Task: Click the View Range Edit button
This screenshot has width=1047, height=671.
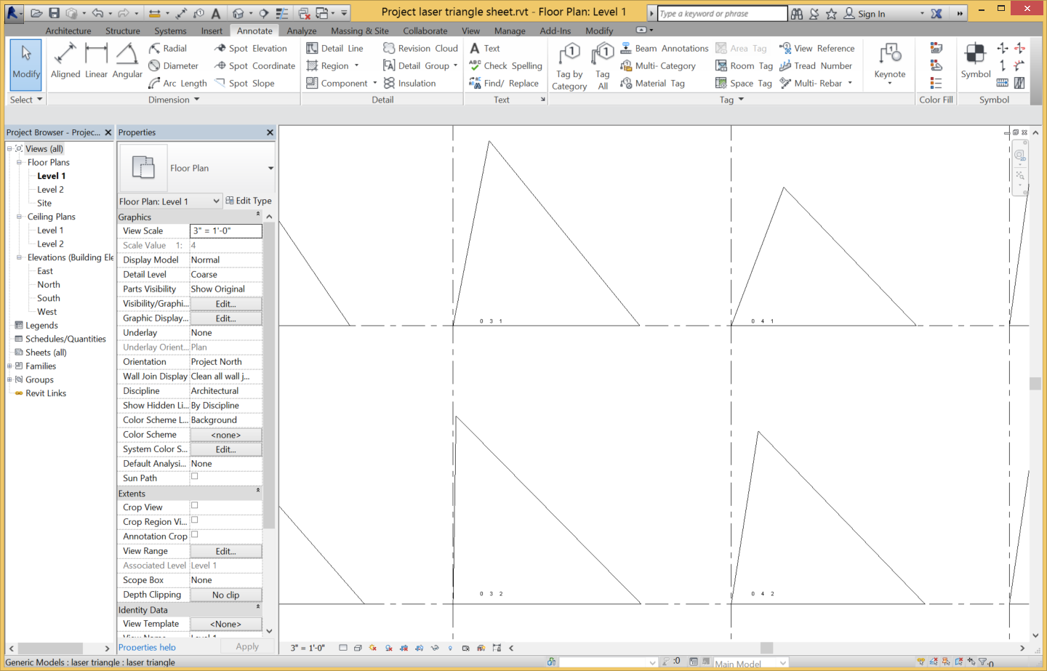Action: coord(225,550)
